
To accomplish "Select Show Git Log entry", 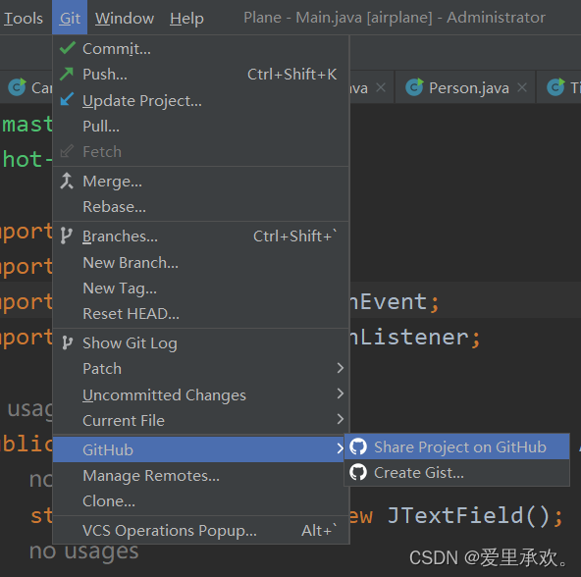I will click(201, 342).
